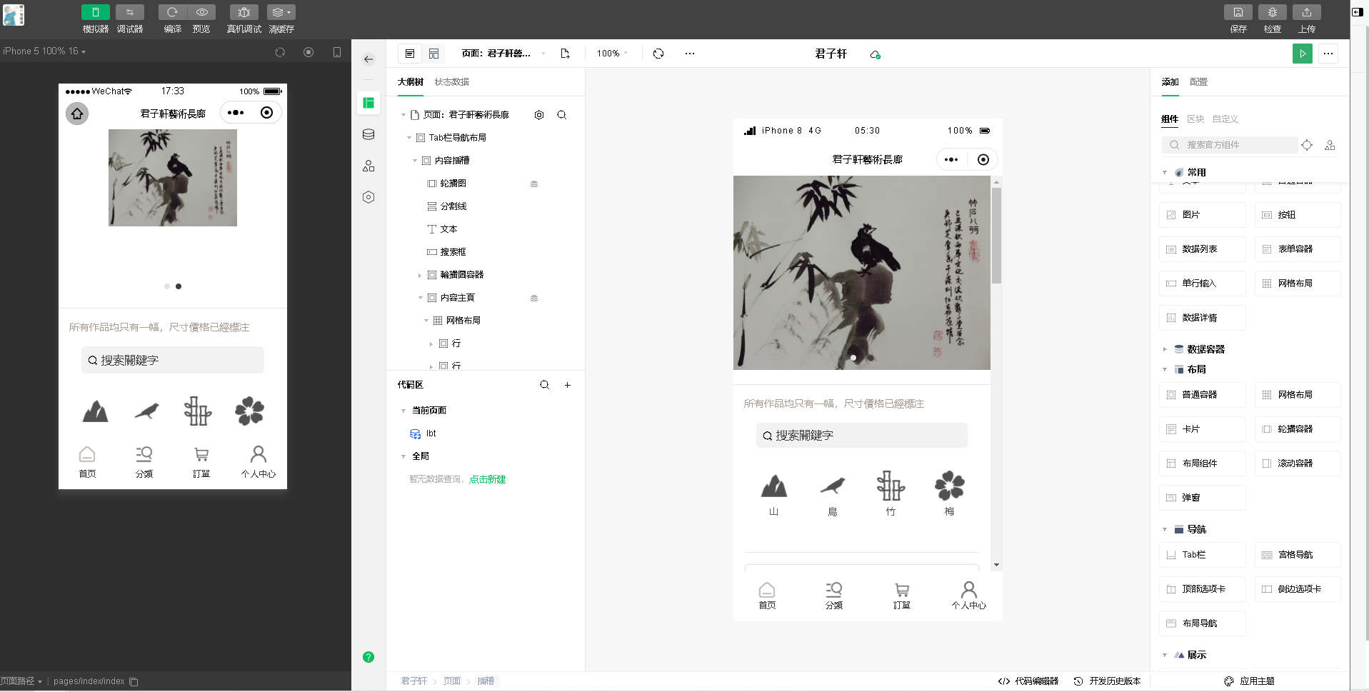1369x692 pixels.
Task: Click the 点击新建 link
Action: [x=488, y=479]
